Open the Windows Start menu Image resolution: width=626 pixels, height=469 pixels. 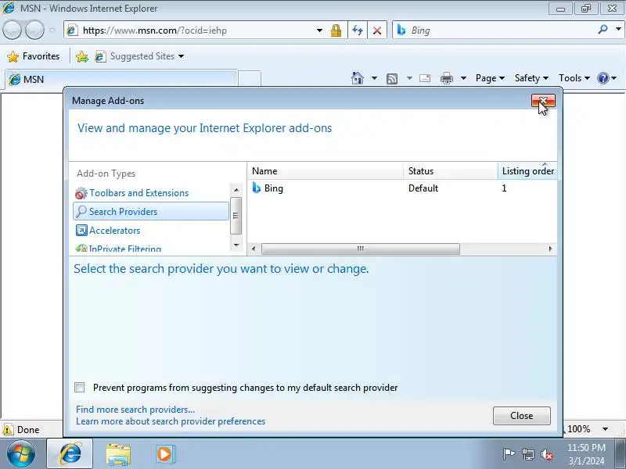pos(20,454)
